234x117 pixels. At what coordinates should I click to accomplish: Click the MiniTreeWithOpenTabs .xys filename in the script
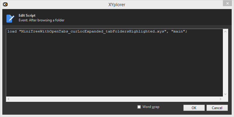[x=92, y=31]
